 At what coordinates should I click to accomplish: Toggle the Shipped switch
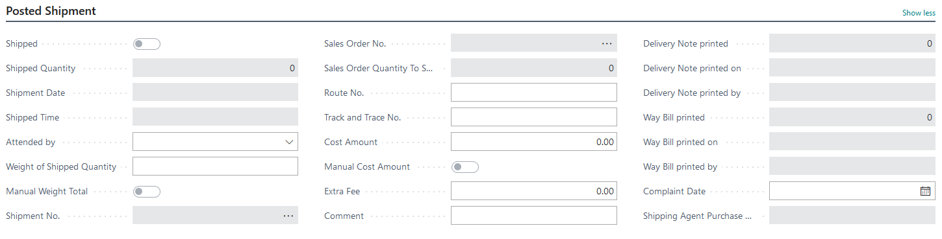click(147, 44)
